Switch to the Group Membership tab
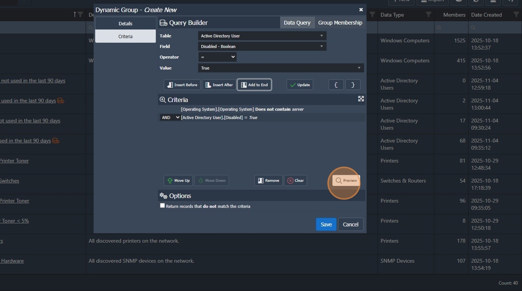The image size is (522, 291). pyautogui.click(x=340, y=23)
